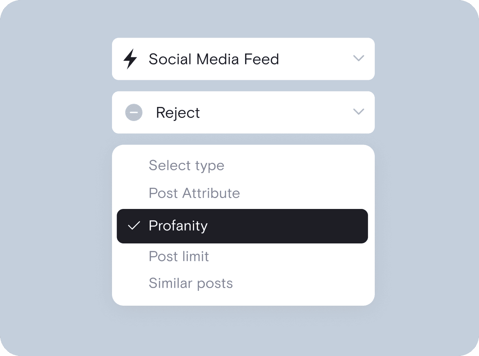Expand the Social Media Feed chevron
Image resolution: width=479 pixels, height=356 pixels.
coord(359,58)
